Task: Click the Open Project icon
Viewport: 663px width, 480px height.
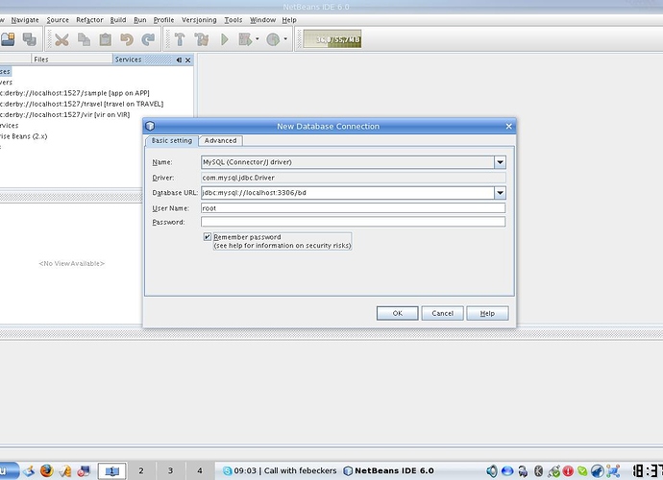Action: pyautogui.click(x=8, y=39)
